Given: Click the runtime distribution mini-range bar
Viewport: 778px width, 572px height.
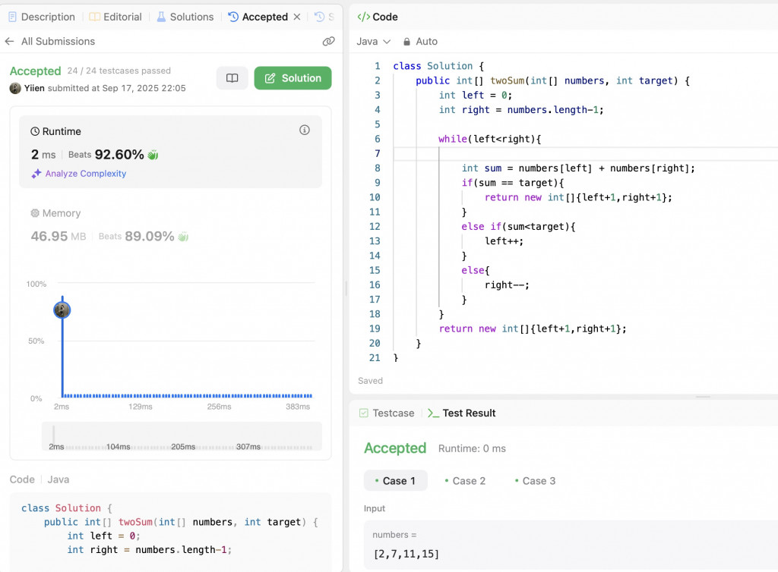Looking at the screenshot, I should click(182, 435).
